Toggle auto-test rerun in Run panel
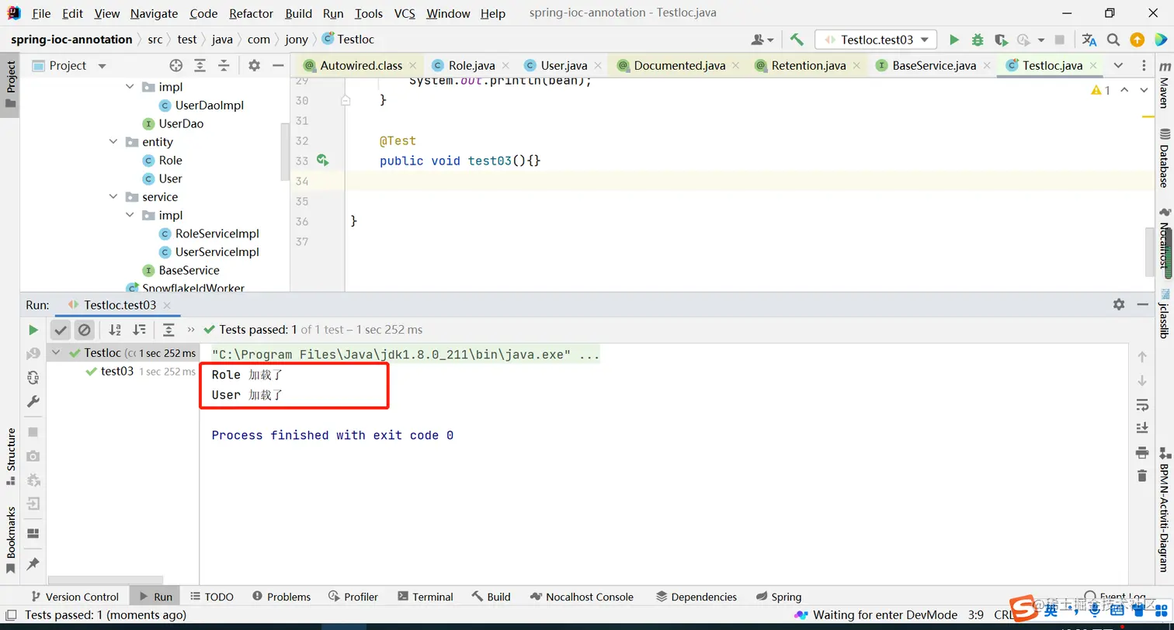Image resolution: width=1174 pixels, height=630 pixels. (x=33, y=378)
